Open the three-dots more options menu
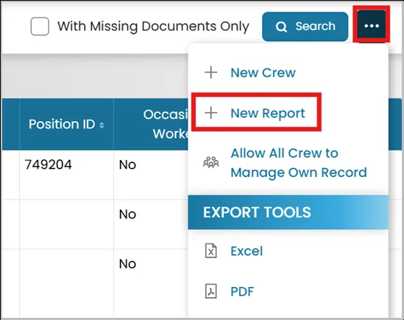 372,26
